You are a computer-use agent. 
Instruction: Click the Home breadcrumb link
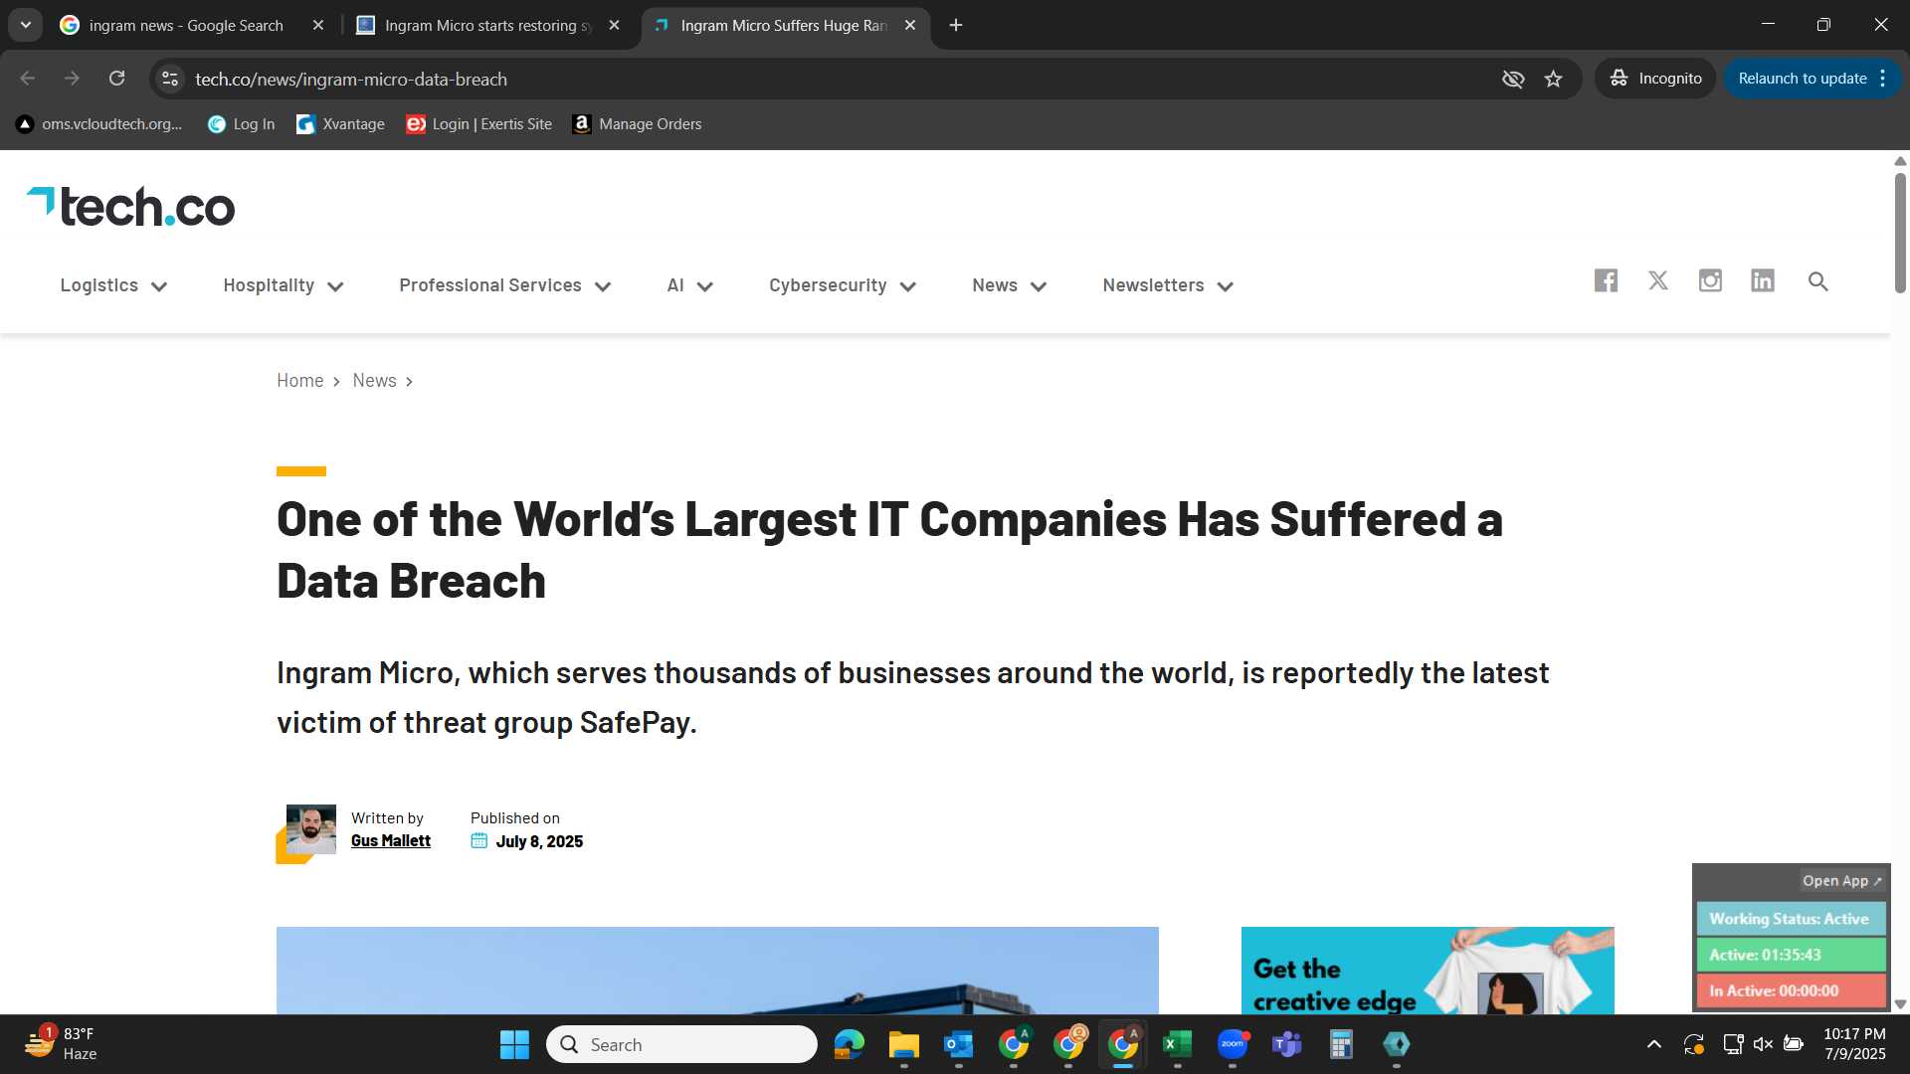pos(299,381)
